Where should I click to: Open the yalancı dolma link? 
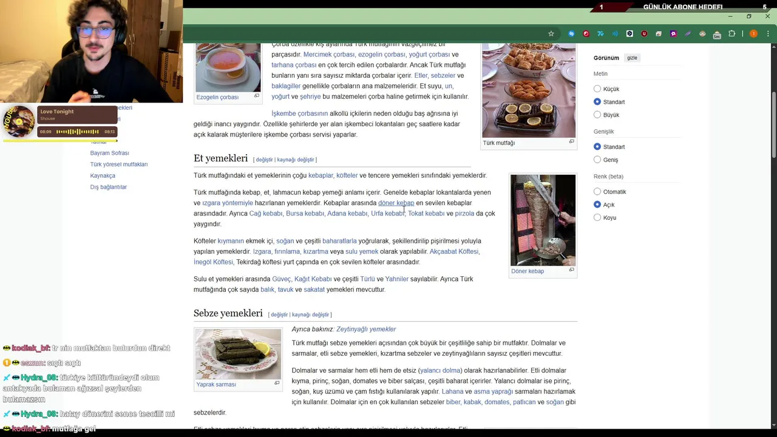coord(441,370)
